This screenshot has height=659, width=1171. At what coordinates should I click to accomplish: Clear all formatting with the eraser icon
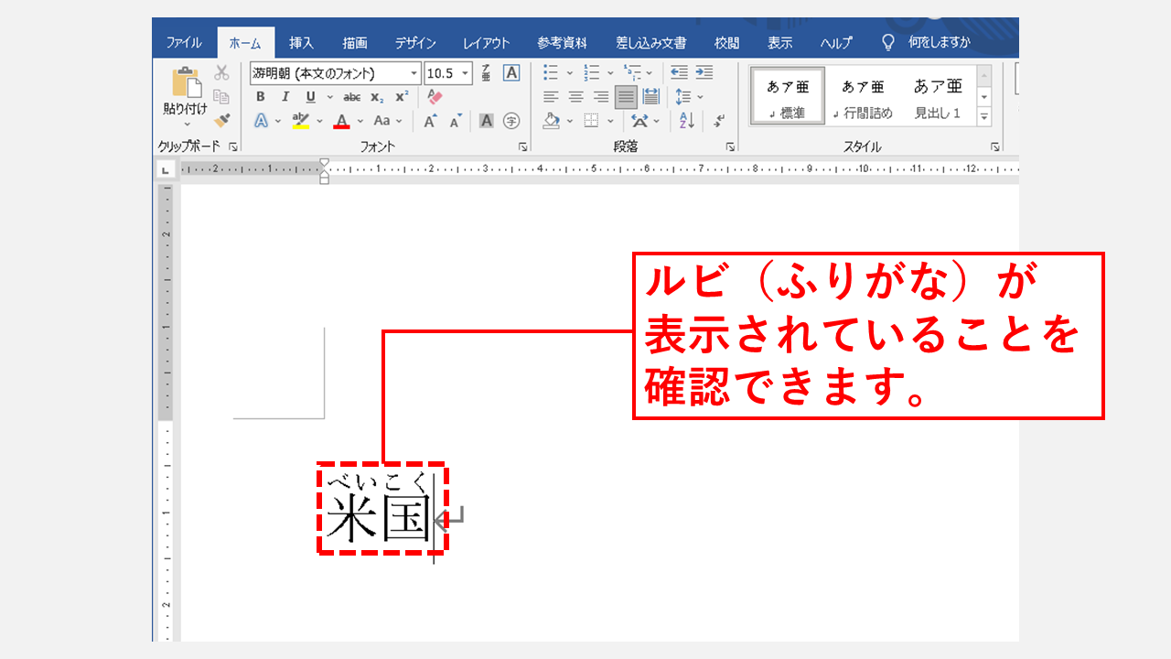coord(433,96)
